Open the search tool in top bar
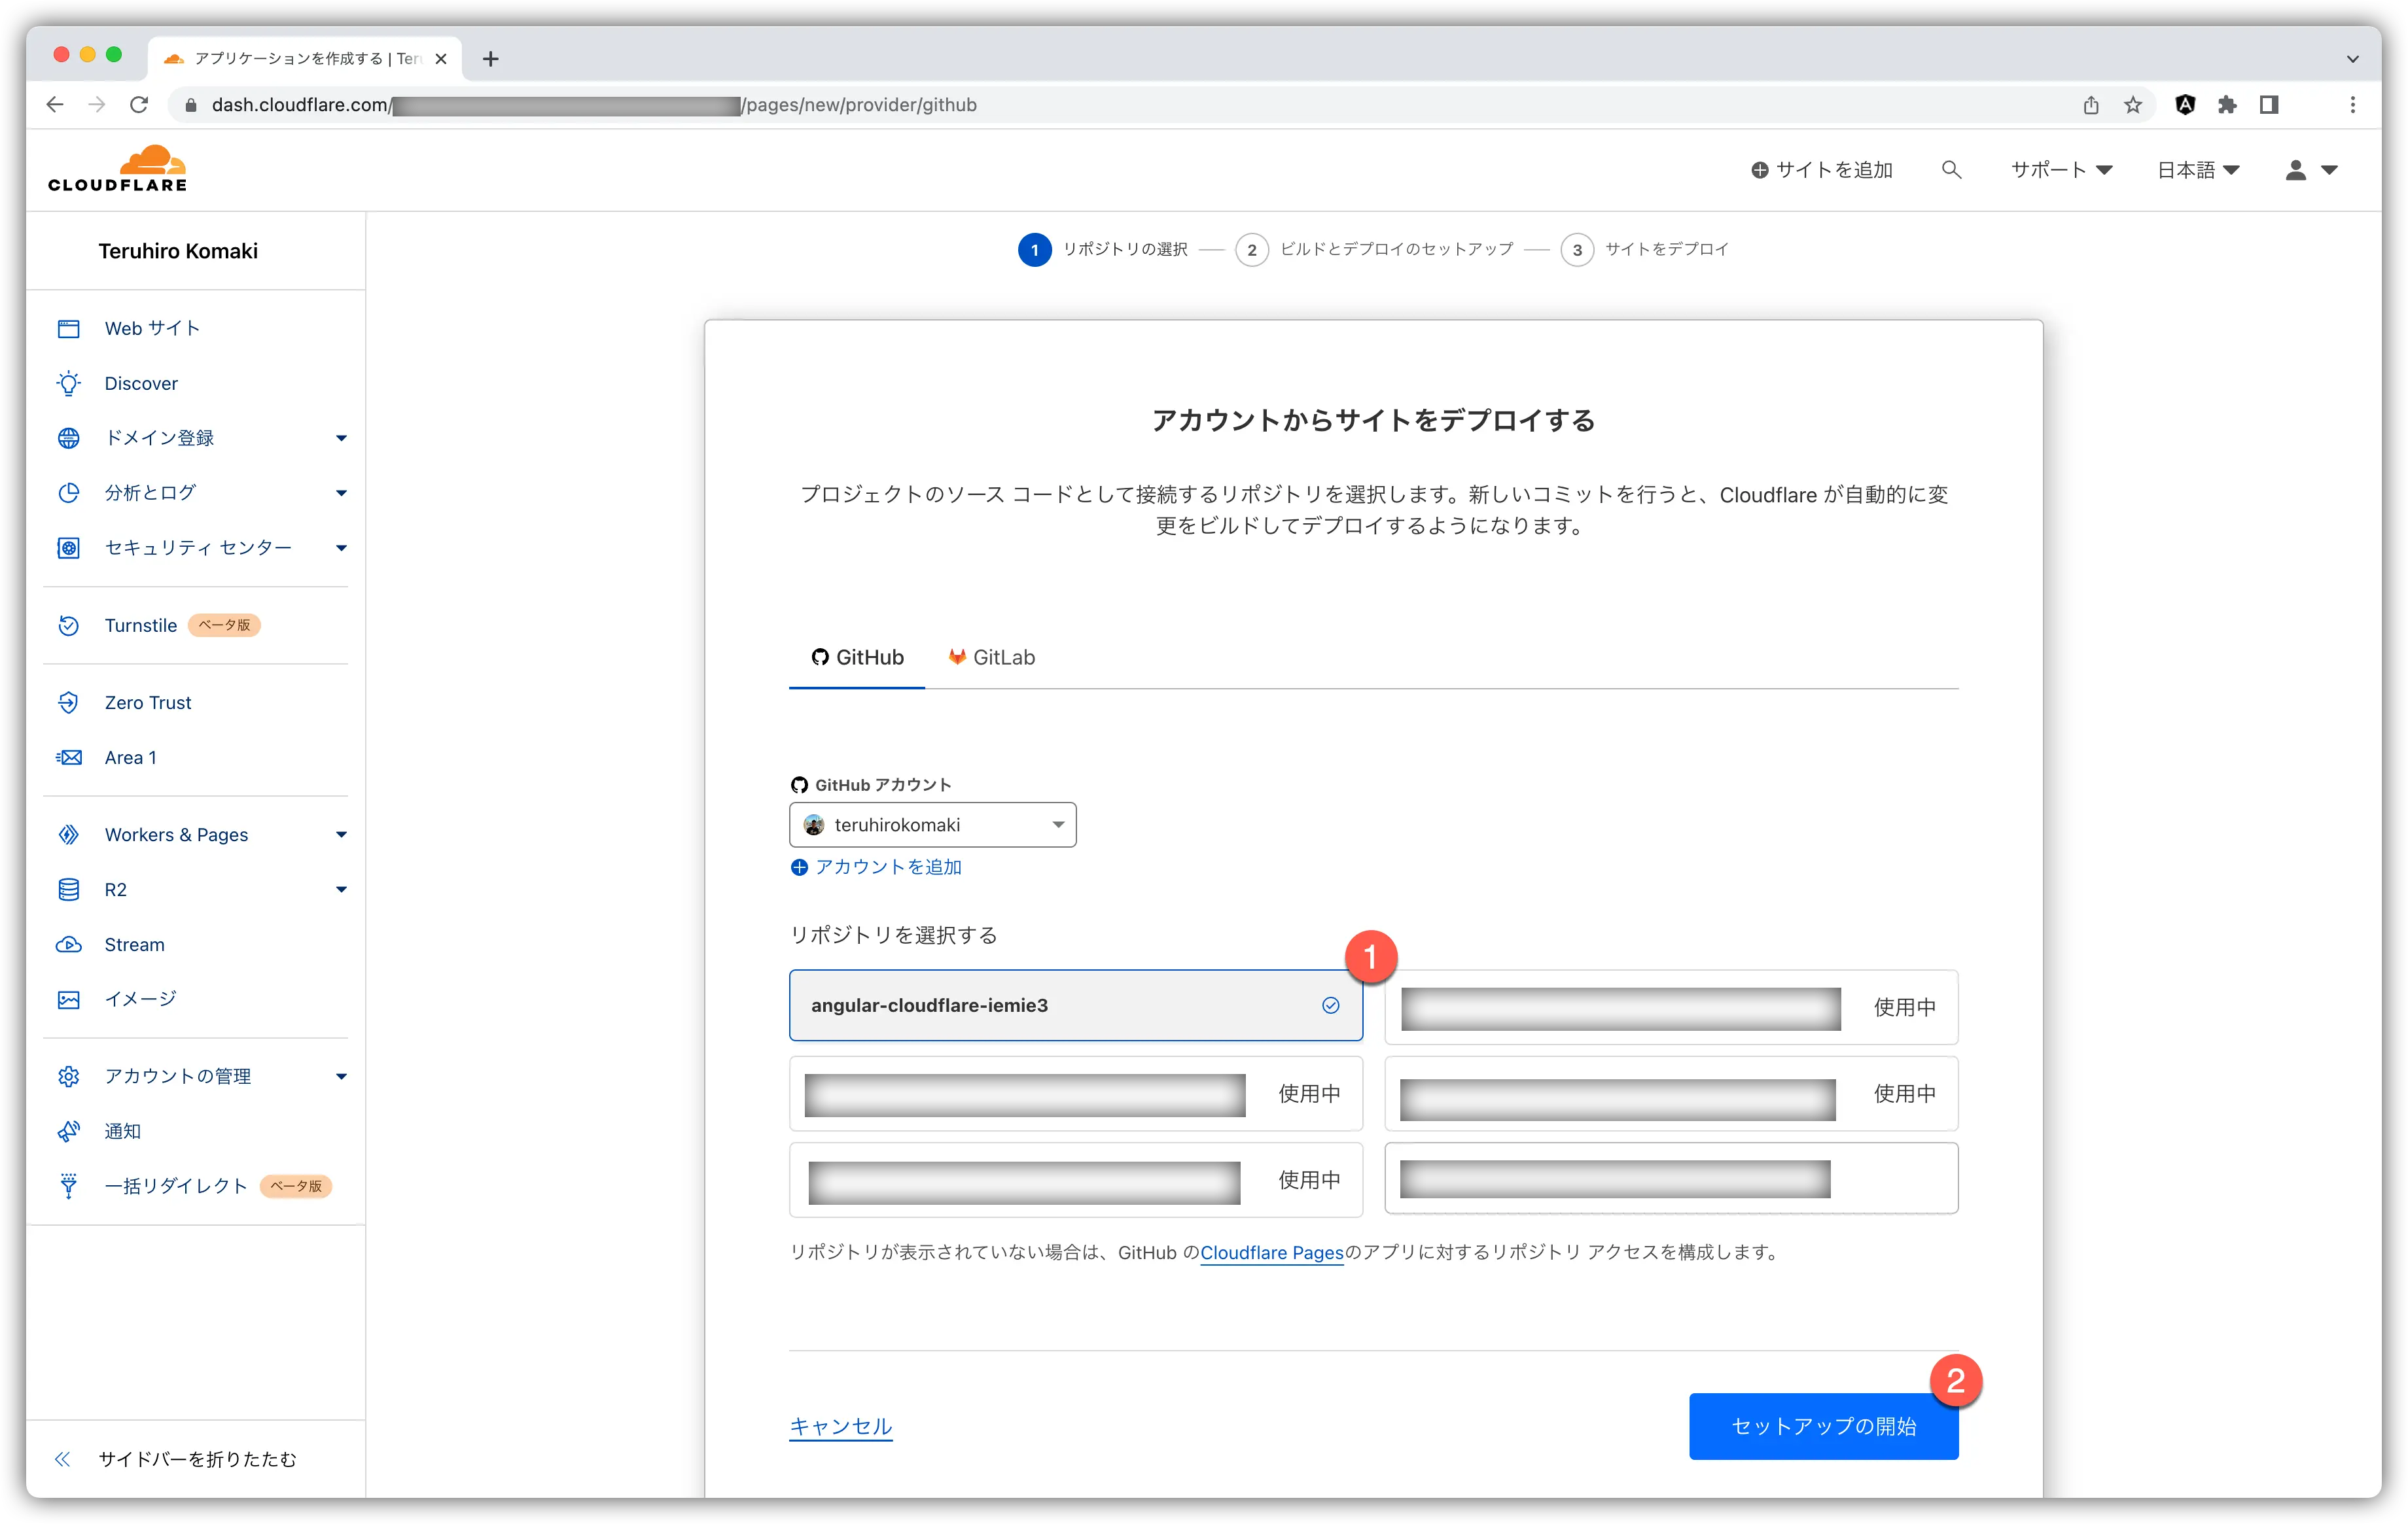The image size is (2408, 1524). [x=1951, y=169]
